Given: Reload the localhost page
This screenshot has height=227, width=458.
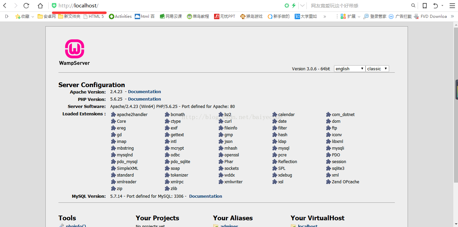Looking at the screenshot, I should pyautogui.click(x=27, y=6).
